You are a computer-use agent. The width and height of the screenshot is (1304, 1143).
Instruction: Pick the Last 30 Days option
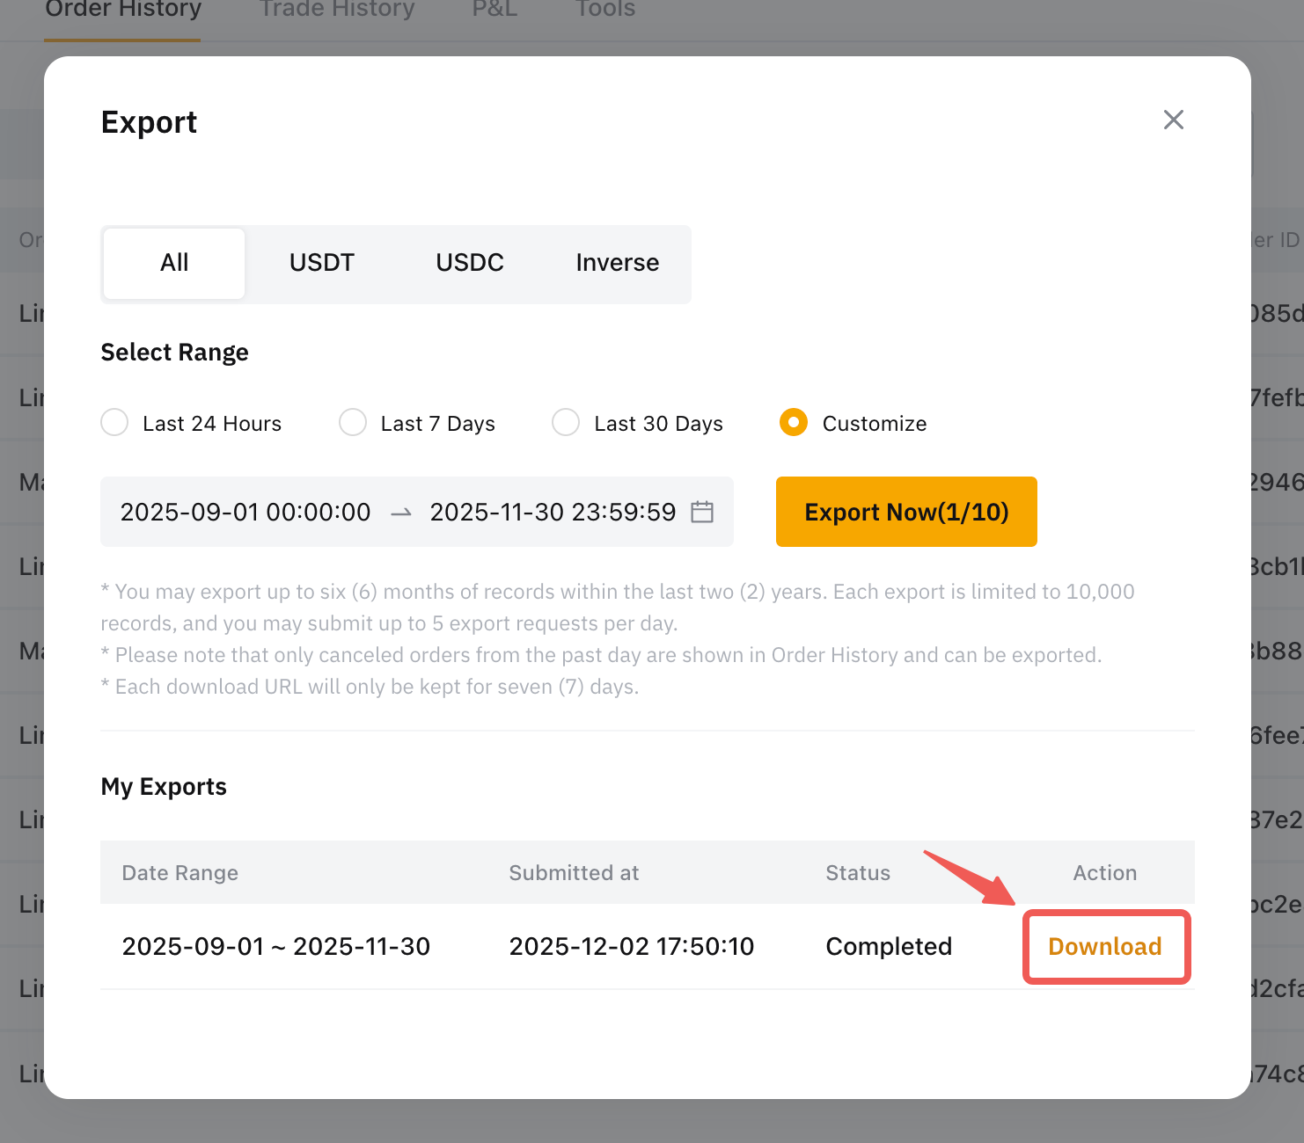[566, 423]
